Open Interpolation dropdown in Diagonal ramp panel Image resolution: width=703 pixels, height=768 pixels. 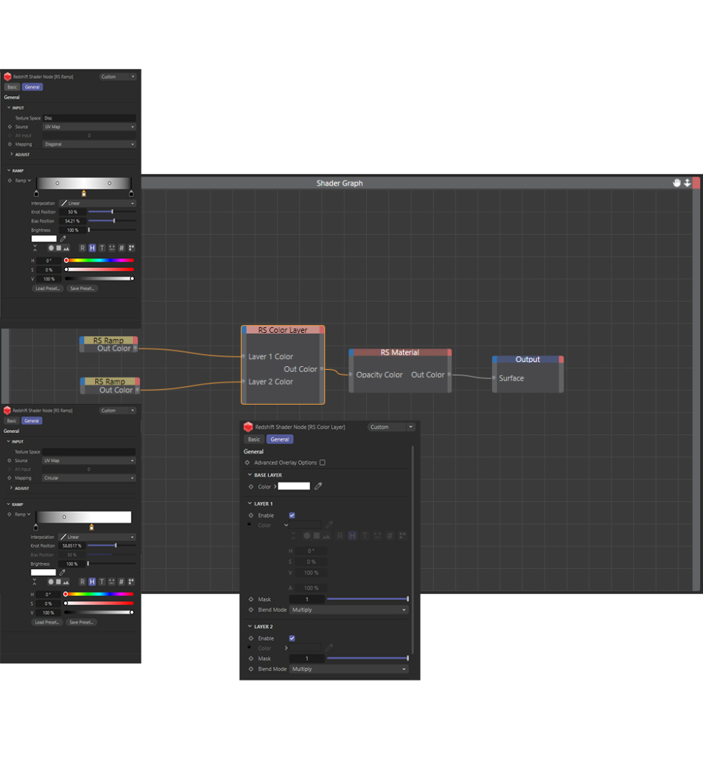click(97, 203)
